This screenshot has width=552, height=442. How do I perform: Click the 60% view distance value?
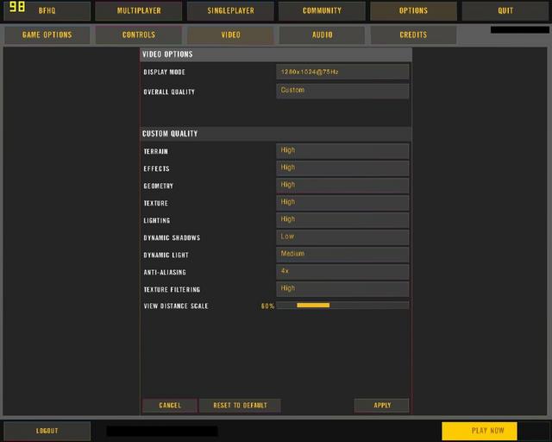[x=267, y=306]
